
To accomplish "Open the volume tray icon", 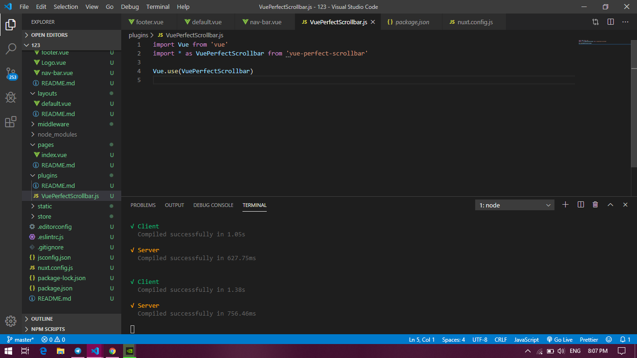I will tap(561, 351).
